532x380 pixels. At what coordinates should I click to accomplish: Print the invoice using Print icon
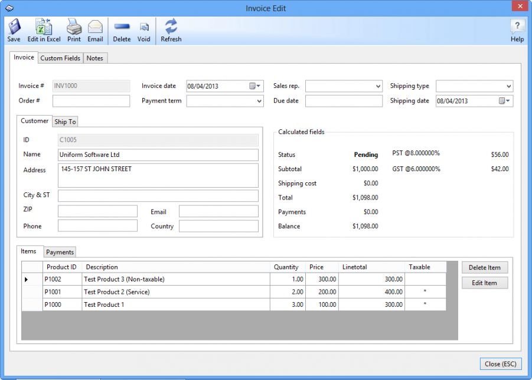[74, 30]
